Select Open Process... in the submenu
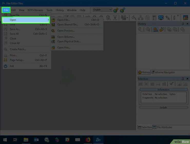This screenshot has height=144, width=190. tap(77, 31)
